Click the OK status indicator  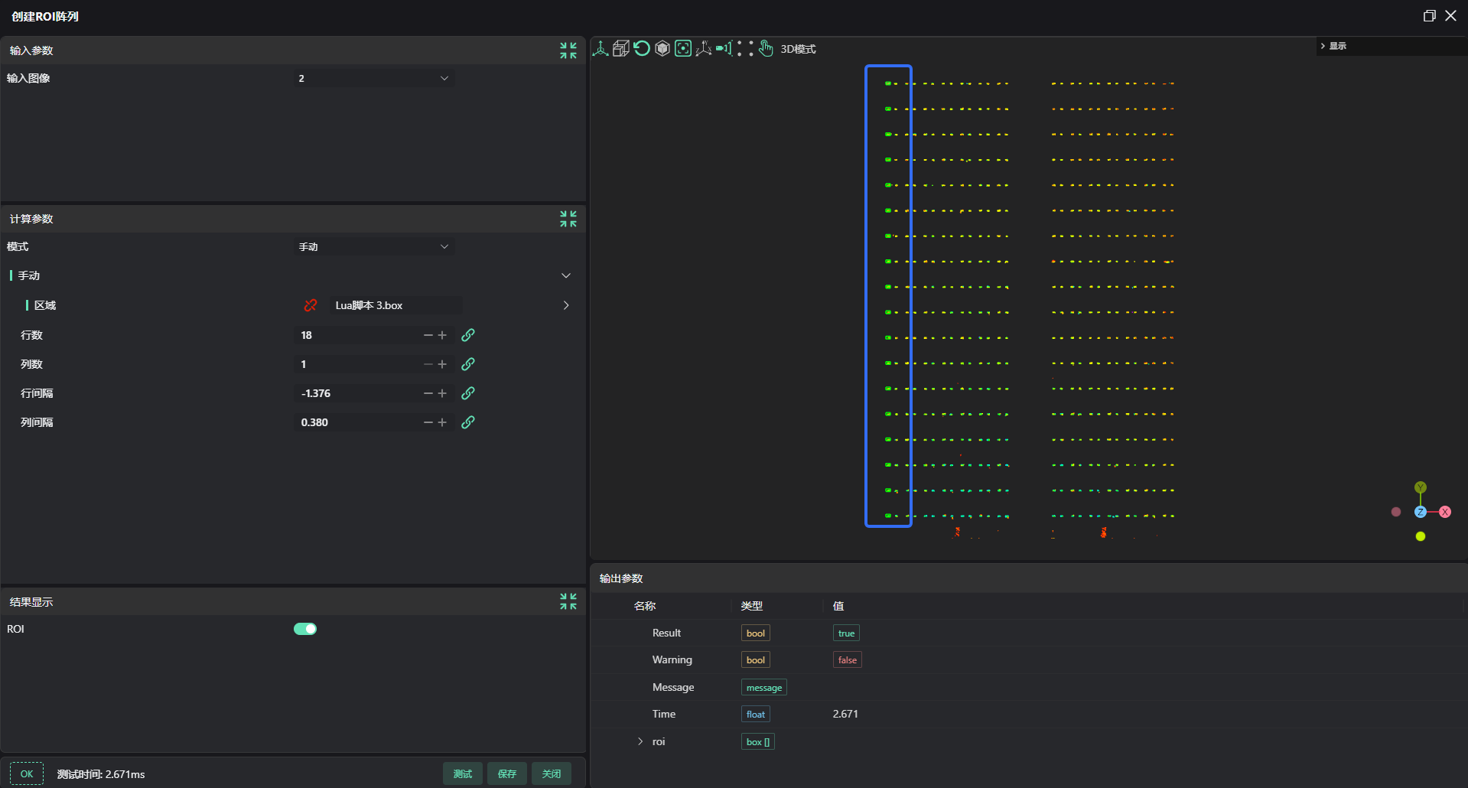tap(27, 773)
